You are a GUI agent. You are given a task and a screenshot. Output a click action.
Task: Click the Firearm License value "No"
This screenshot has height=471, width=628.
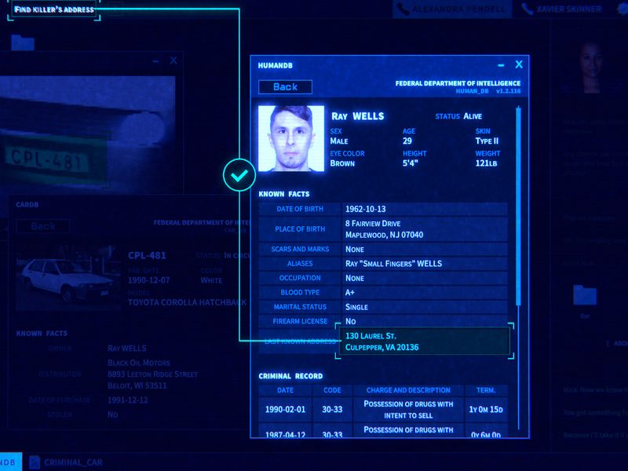click(350, 321)
